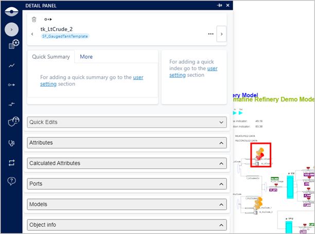Click the loop sync arrows sidebar icon

pyautogui.click(x=12, y=162)
